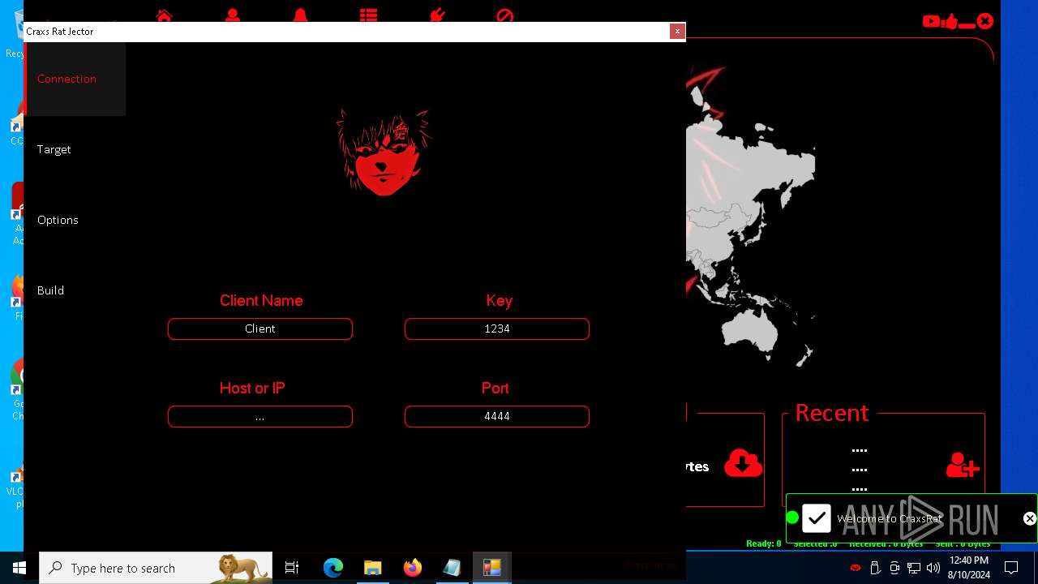This screenshot has height=584, width=1038.
Task: Minimize the CraxsRat main window
Action: [x=967, y=26]
